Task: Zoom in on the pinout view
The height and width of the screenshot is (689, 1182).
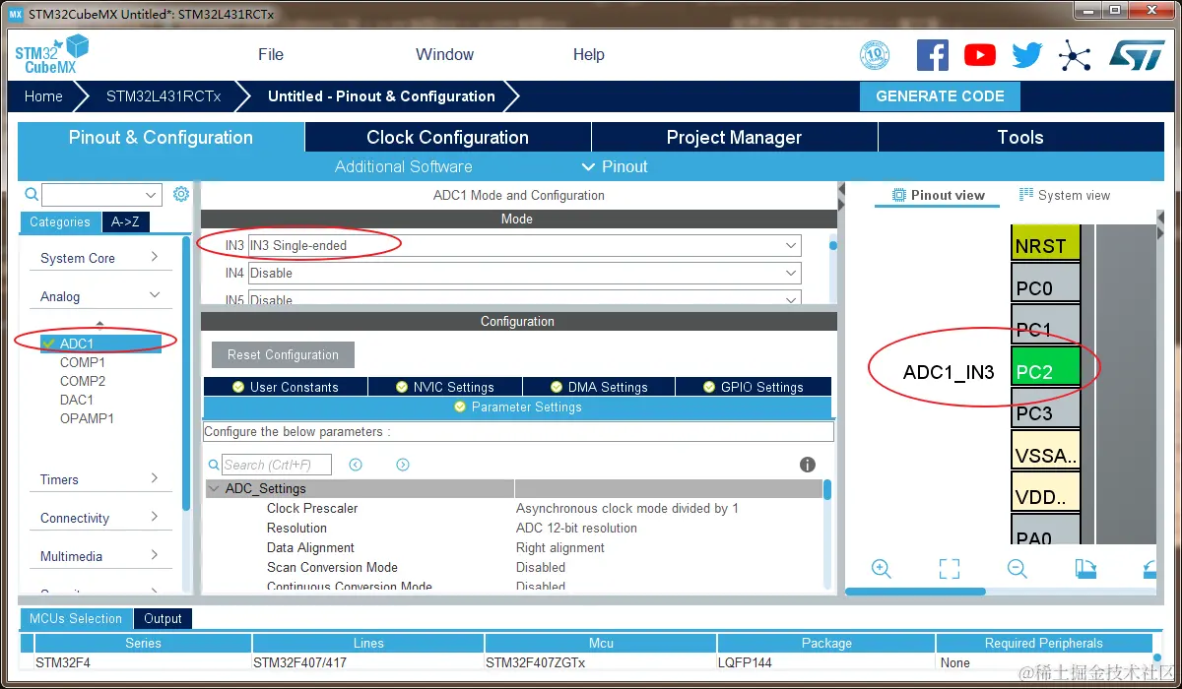Action: (x=882, y=569)
